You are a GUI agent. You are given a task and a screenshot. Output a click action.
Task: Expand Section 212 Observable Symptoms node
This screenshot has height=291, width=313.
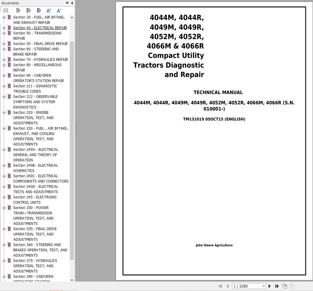click(x=4, y=97)
